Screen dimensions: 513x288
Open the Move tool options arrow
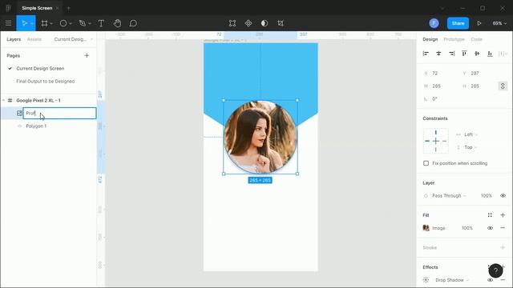pos(32,23)
